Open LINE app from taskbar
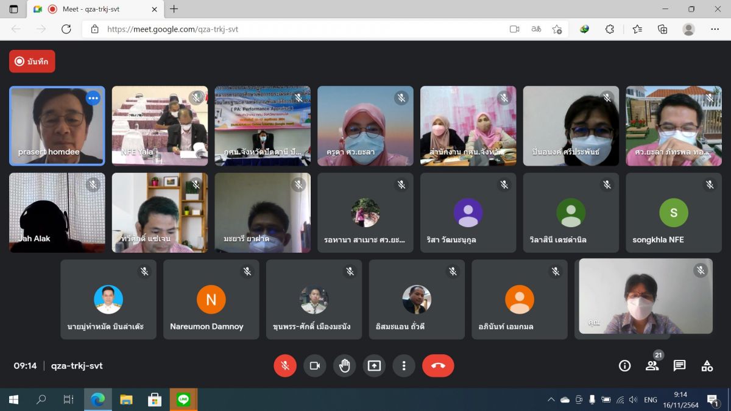Viewport: 731px width, 411px height. pyautogui.click(x=183, y=399)
